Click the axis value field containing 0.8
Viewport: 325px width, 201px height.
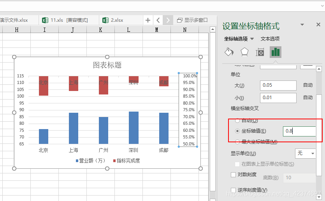(299, 131)
